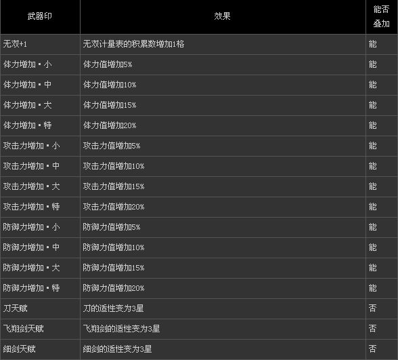Click the 细剑天赋 row name
The height and width of the screenshot is (360, 398).
(19, 349)
